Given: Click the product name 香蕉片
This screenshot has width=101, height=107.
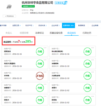Looking at the screenshot, I should pyautogui.click(x=54, y=88).
